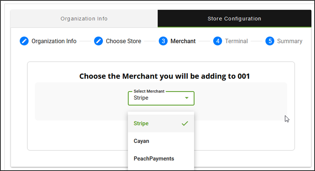
Task: Open the Store Configuration tab
Action: [234, 19]
